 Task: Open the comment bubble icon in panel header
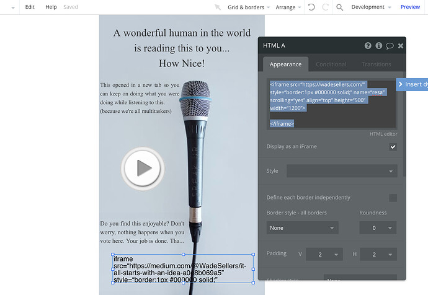pyautogui.click(x=390, y=46)
